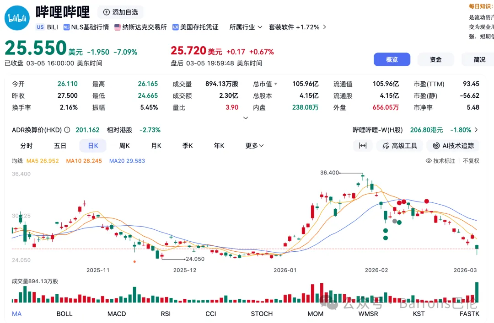
Task: Open the 更多 chart period dropdown
Action: coord(255,146)
